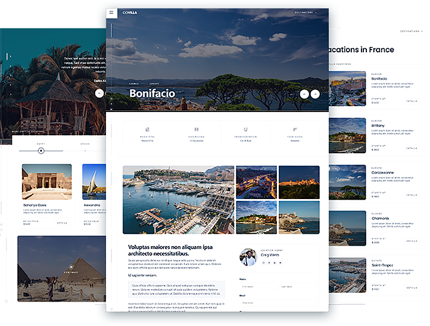Image resolution: width=430 pixels, height=326 pixels.
Task: Open Details for Saint-Tropez vacation card
Action: pos(412,288)
